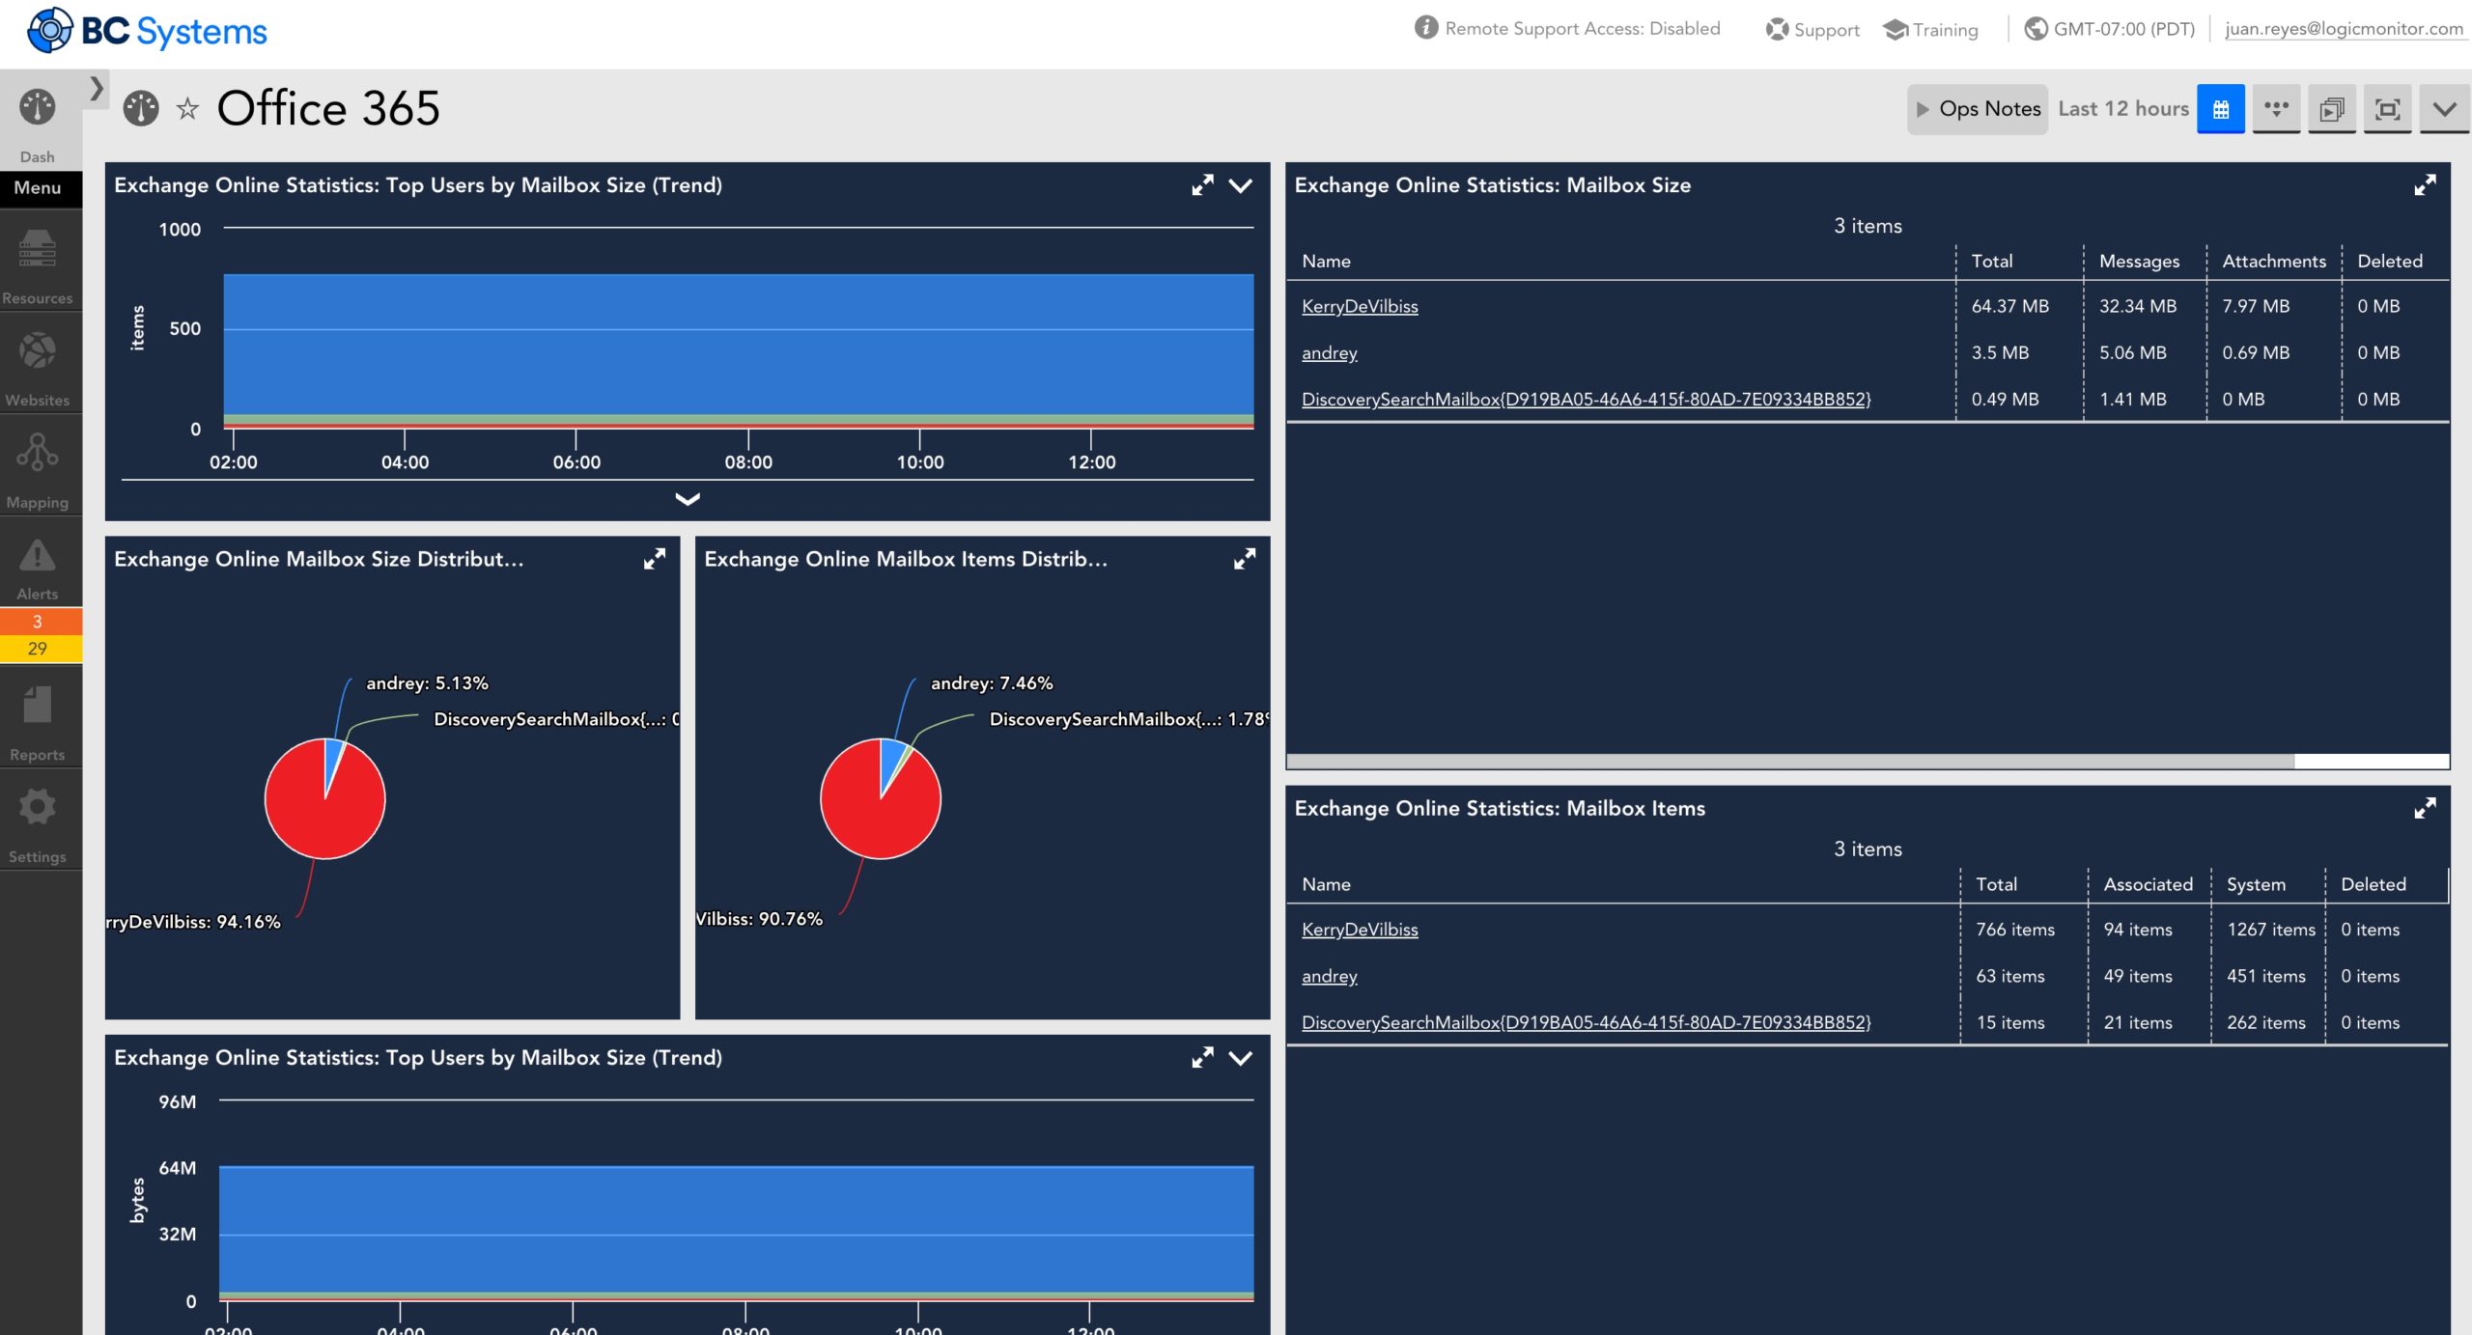Sort Mailbox Items table by System
The width and height of the screenshot is (2472, 1335).
click(x=2256, y=884)
